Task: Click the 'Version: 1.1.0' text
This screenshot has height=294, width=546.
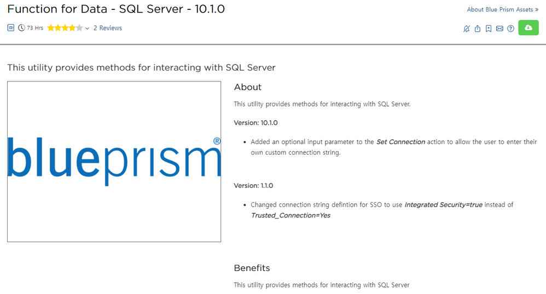Action: pyautogui.click(x=253, y=186)
